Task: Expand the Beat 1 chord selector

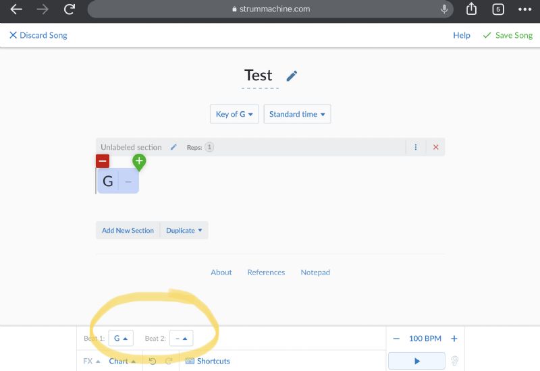Action: [x=121, y=339]
